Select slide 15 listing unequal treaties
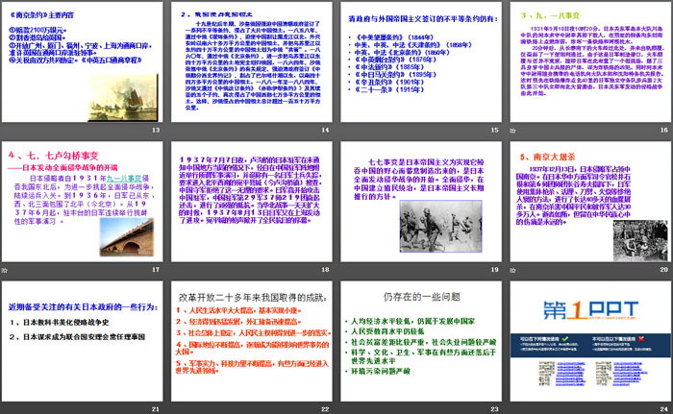The height and width of the screenshot is (414, 673). (421, 62)
